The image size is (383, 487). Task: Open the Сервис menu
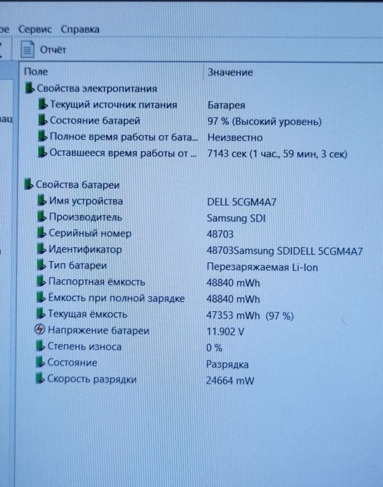tap(35, 29)
